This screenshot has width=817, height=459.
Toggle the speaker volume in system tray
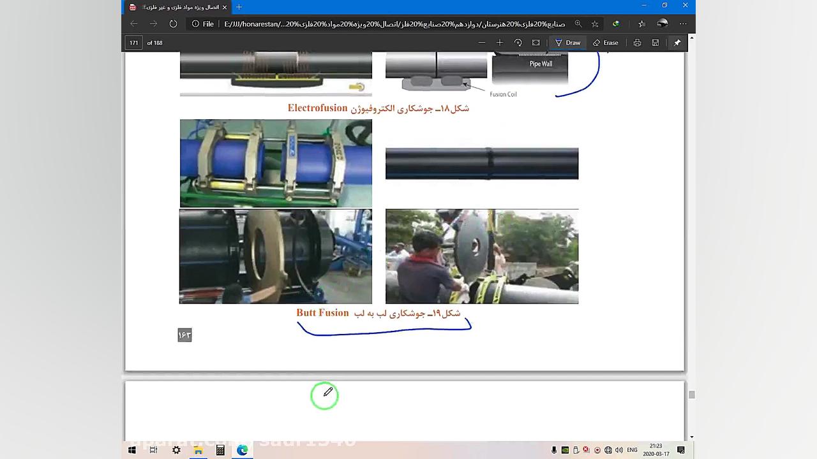tap(618, 450)
